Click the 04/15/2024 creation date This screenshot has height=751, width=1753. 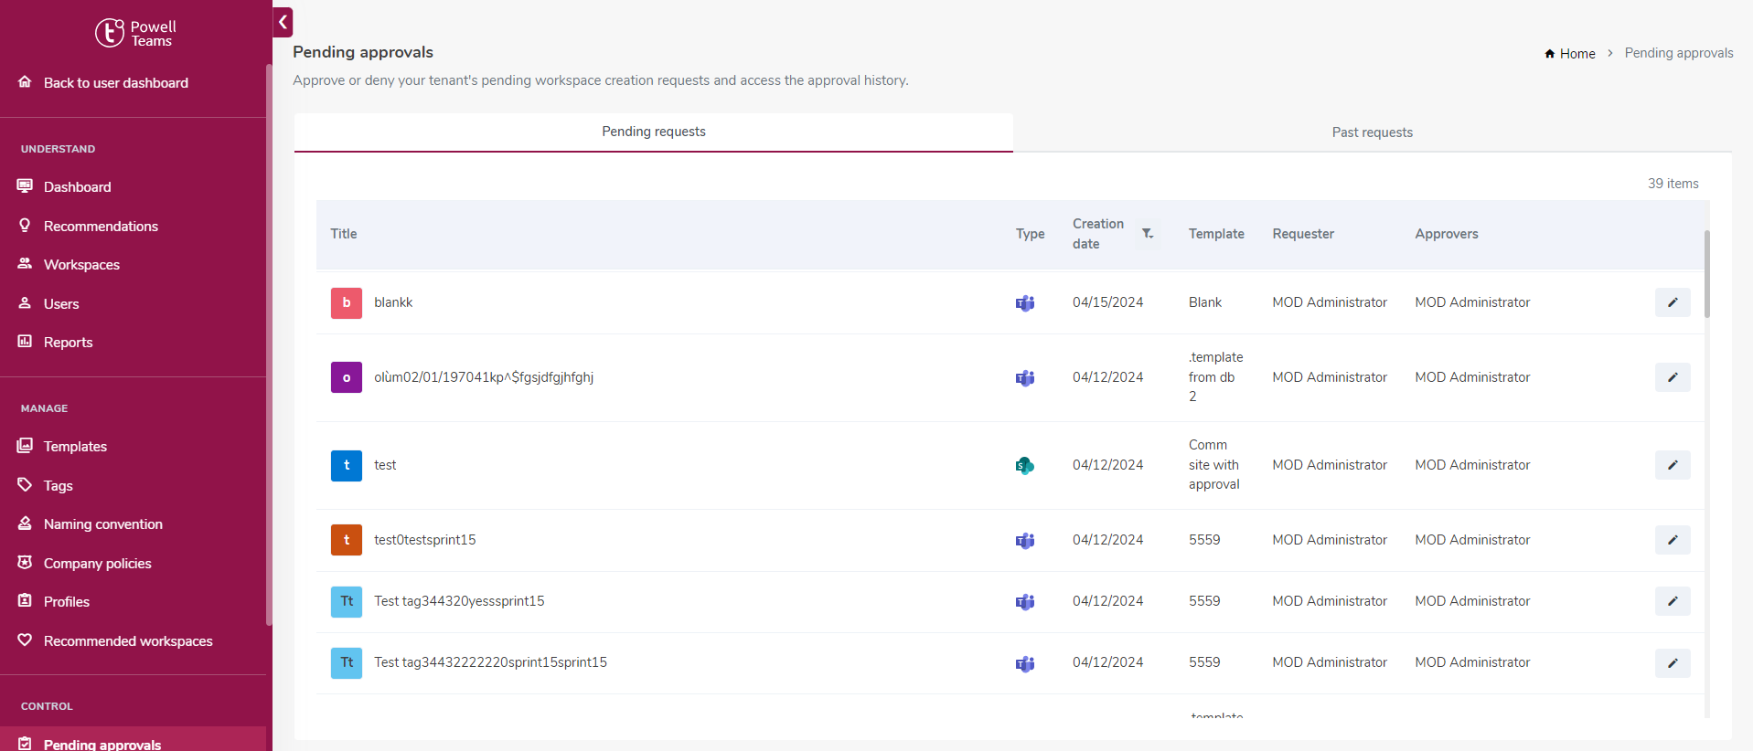[x=1107, y=302]
